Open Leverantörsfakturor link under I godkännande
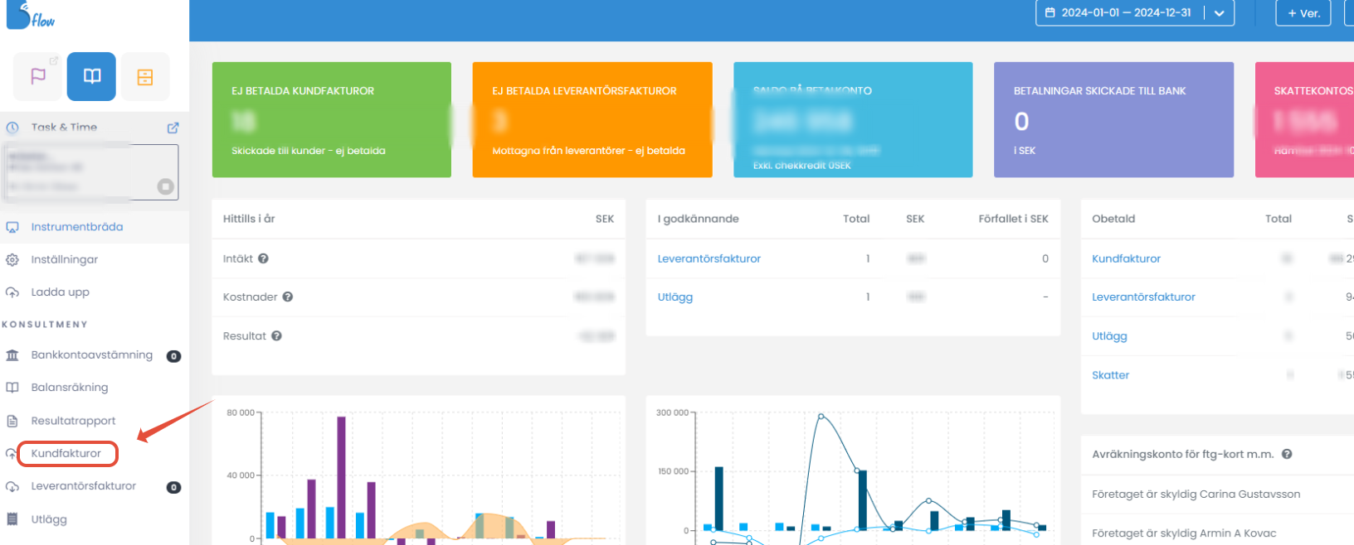1354x545 pixels. (709, 258)
